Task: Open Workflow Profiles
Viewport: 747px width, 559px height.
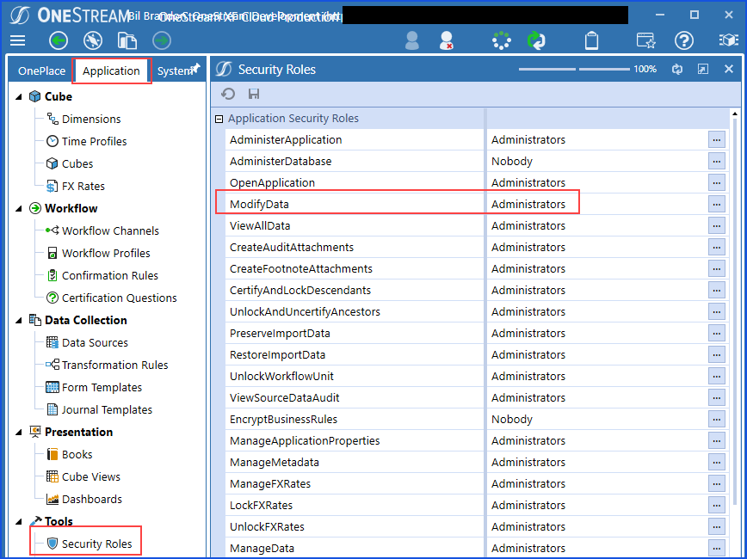Action: click(98, 254)
